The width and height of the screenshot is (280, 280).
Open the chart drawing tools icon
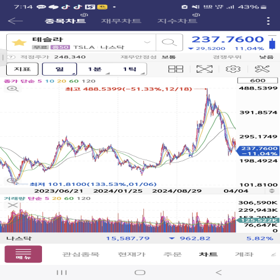(262, 69)
